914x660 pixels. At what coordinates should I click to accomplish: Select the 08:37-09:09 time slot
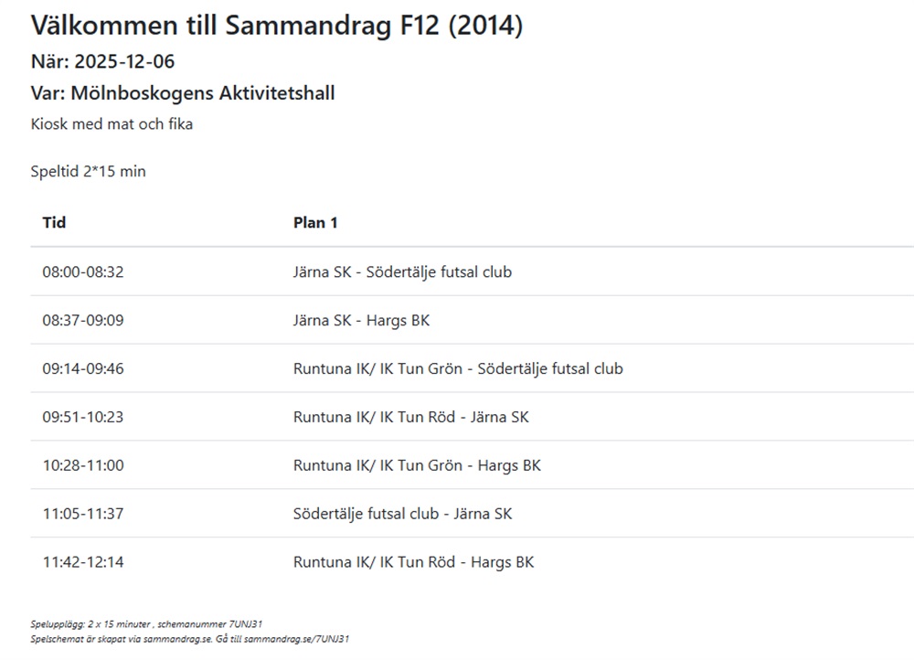pos(82,320)
